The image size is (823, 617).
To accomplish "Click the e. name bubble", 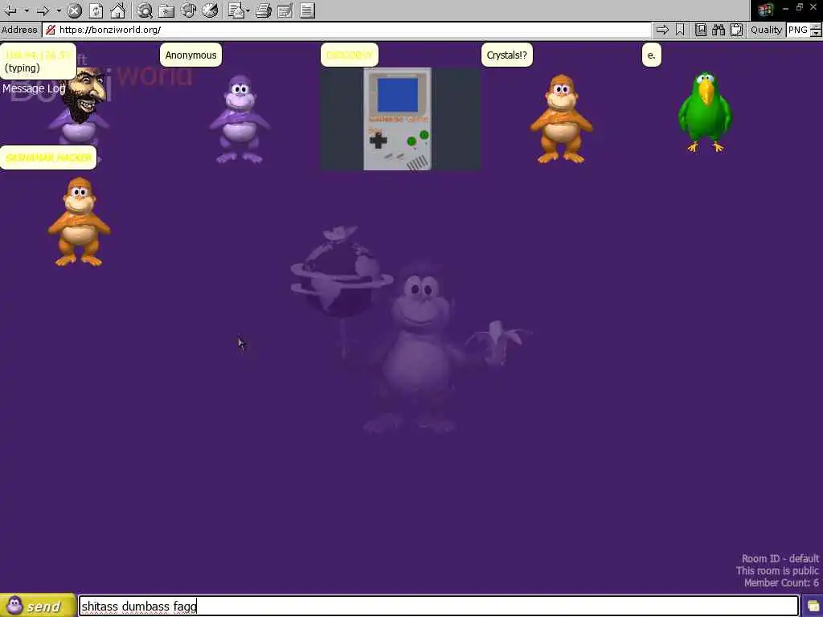I will coord(651,55).
